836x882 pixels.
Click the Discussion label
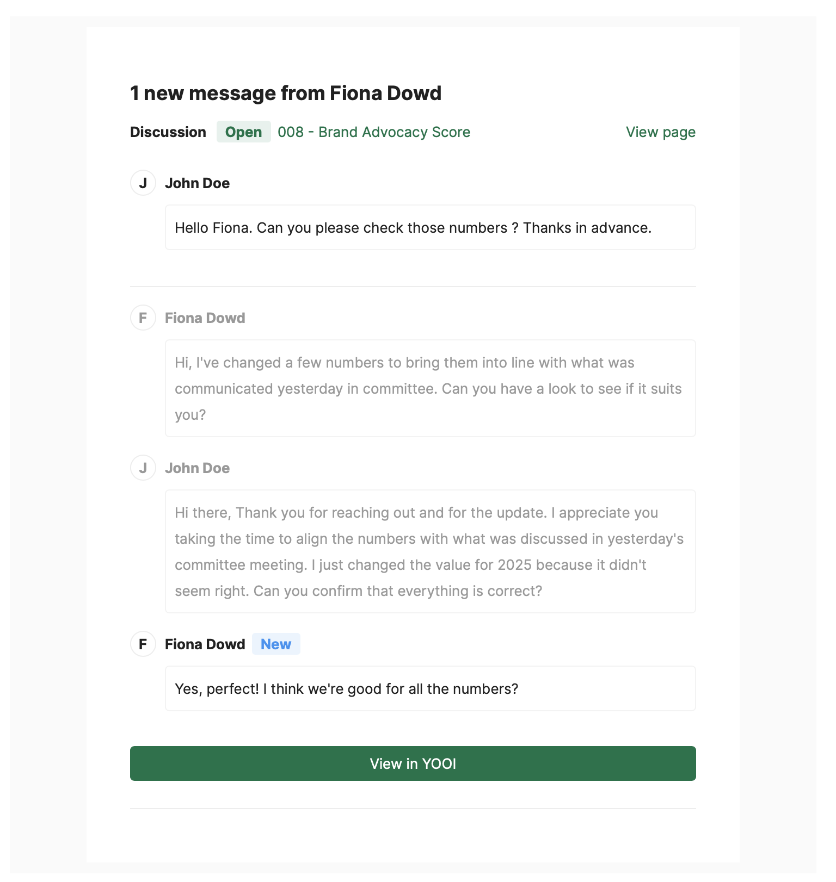(168, 132)
